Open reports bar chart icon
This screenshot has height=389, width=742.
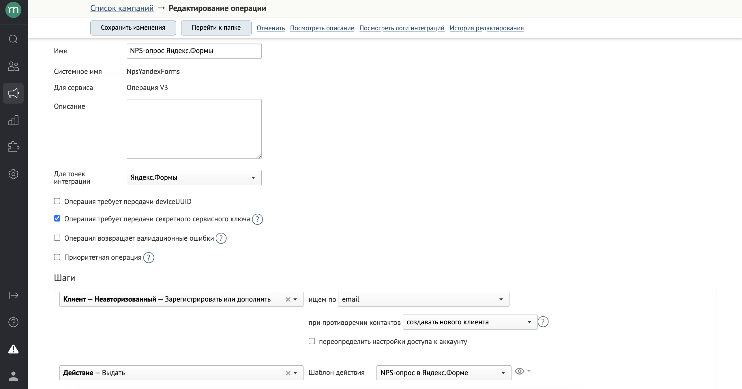click(13, 120)
